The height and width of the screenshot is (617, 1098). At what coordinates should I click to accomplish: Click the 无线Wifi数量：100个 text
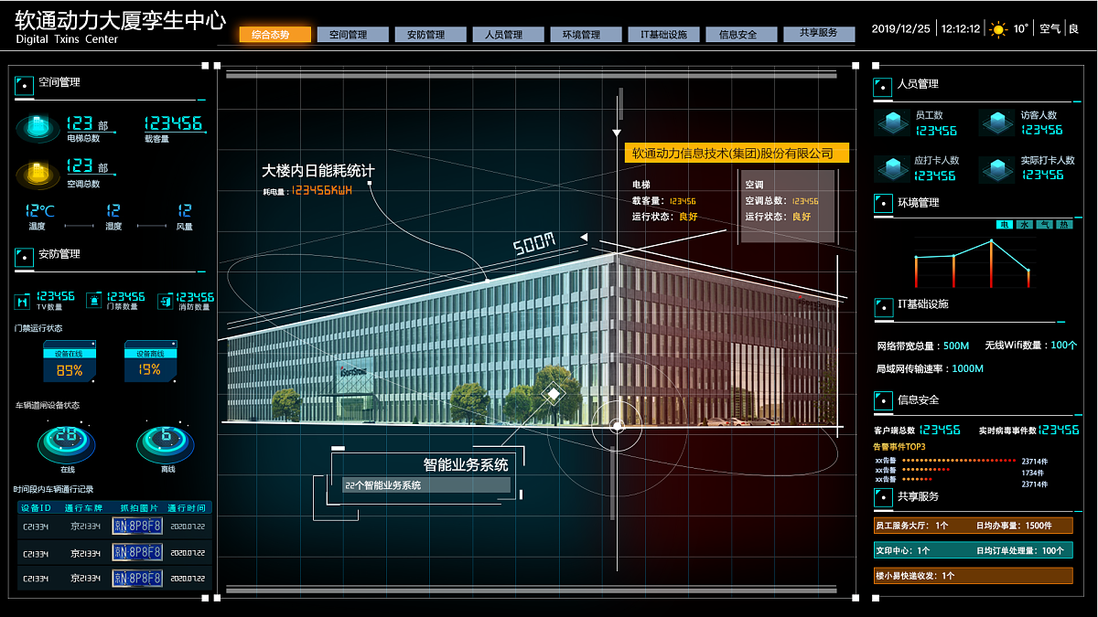click(1031, 346)
